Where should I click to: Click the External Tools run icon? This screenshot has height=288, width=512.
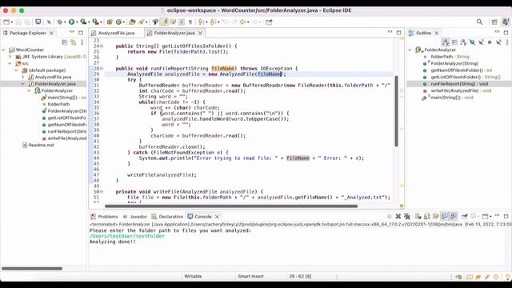click(95, 22)
